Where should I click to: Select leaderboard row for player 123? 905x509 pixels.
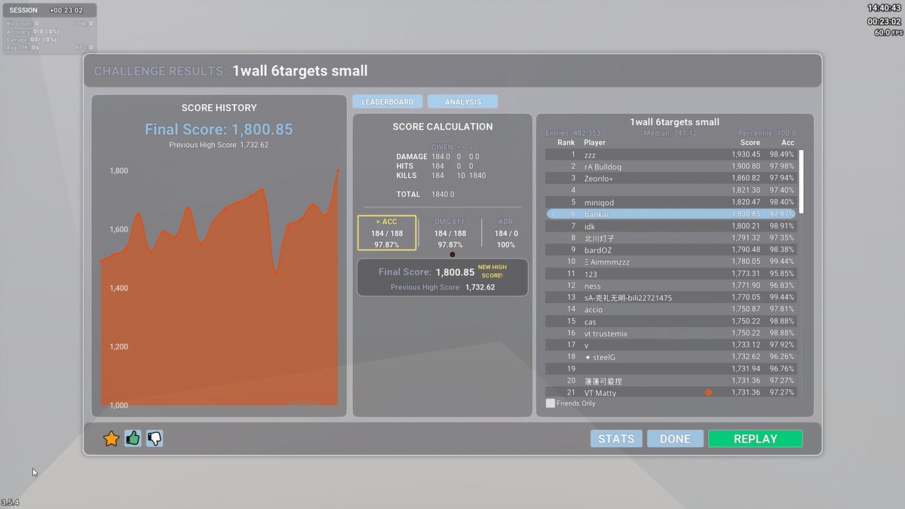point(670,274)
